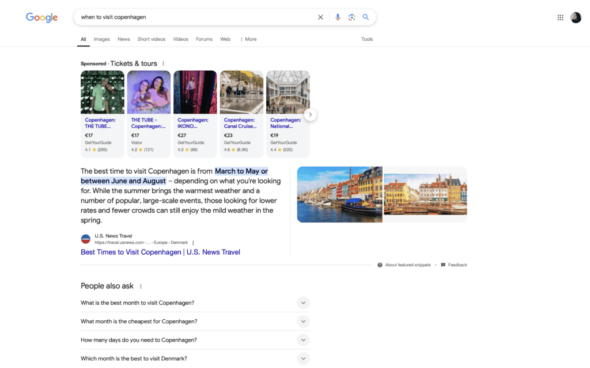Click the 'U.S. News Travel' source name
This screenshot has width=590, height=368.
pos(114,236)
